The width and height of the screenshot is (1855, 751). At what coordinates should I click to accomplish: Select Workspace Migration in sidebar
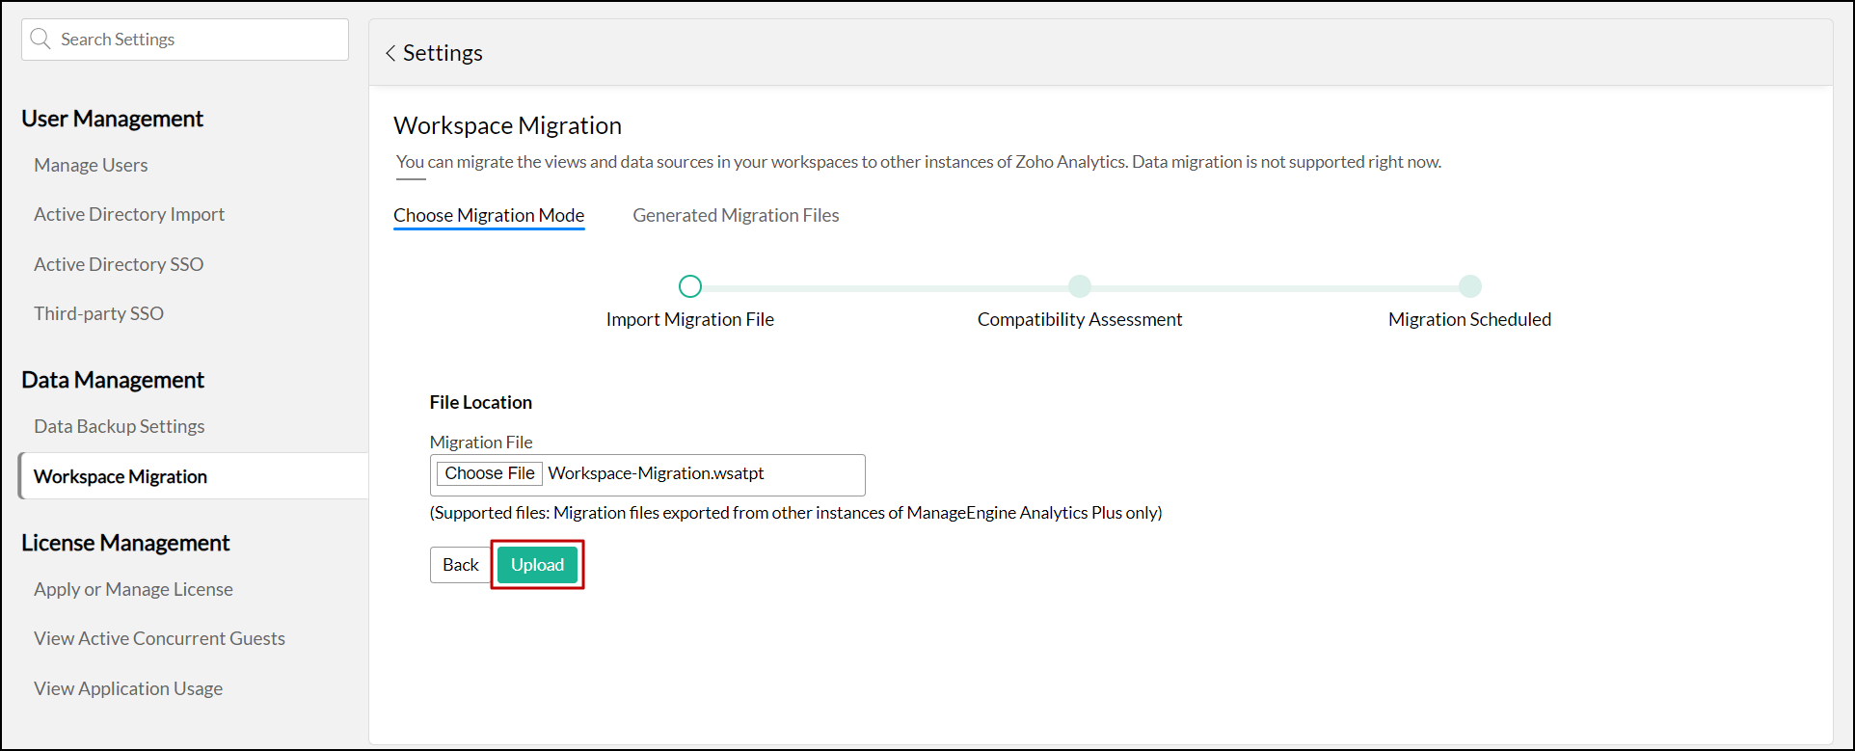click(x=121, y=477)
